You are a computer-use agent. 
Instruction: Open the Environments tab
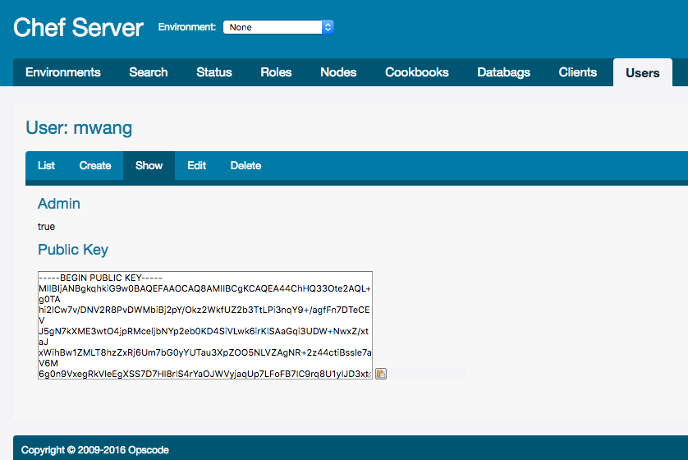pyautogui.click(x=63, y=72)
